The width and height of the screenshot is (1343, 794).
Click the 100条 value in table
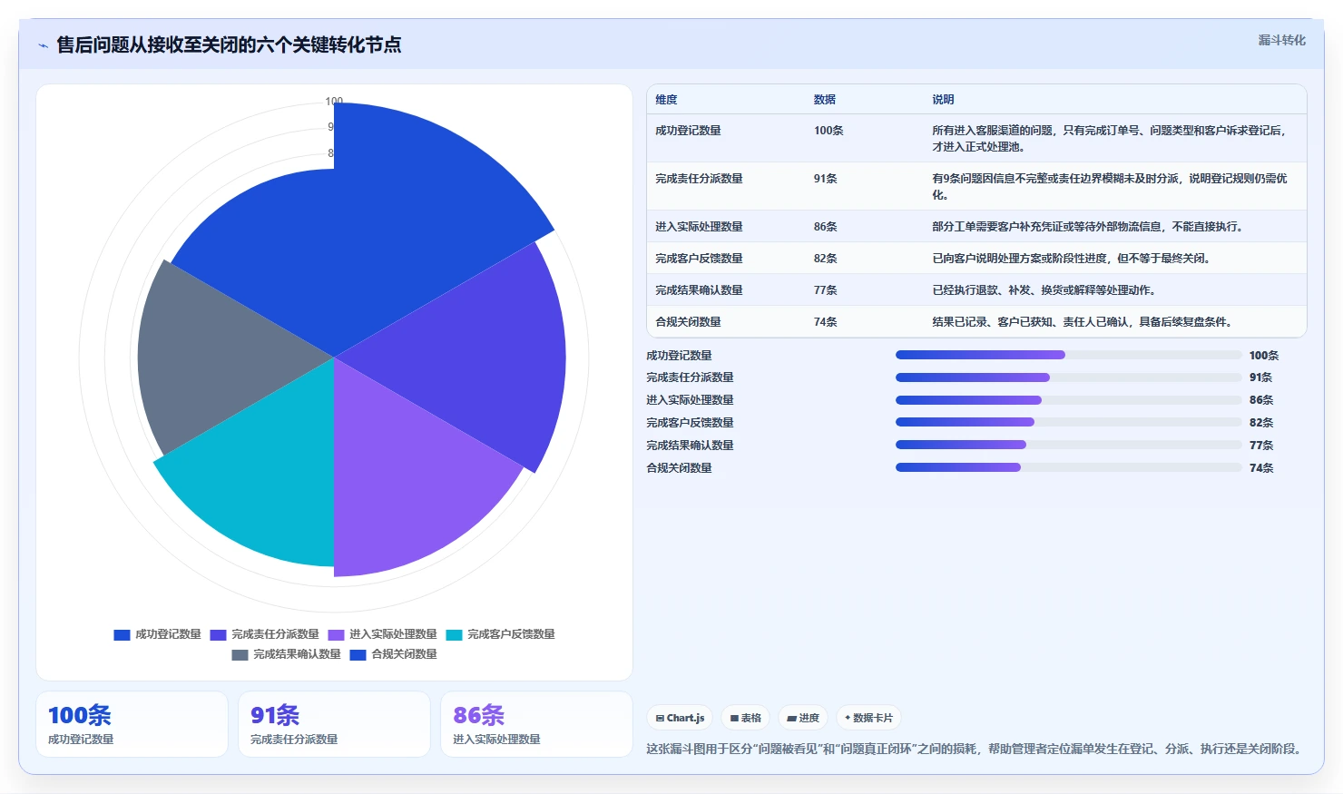point(828,131)
